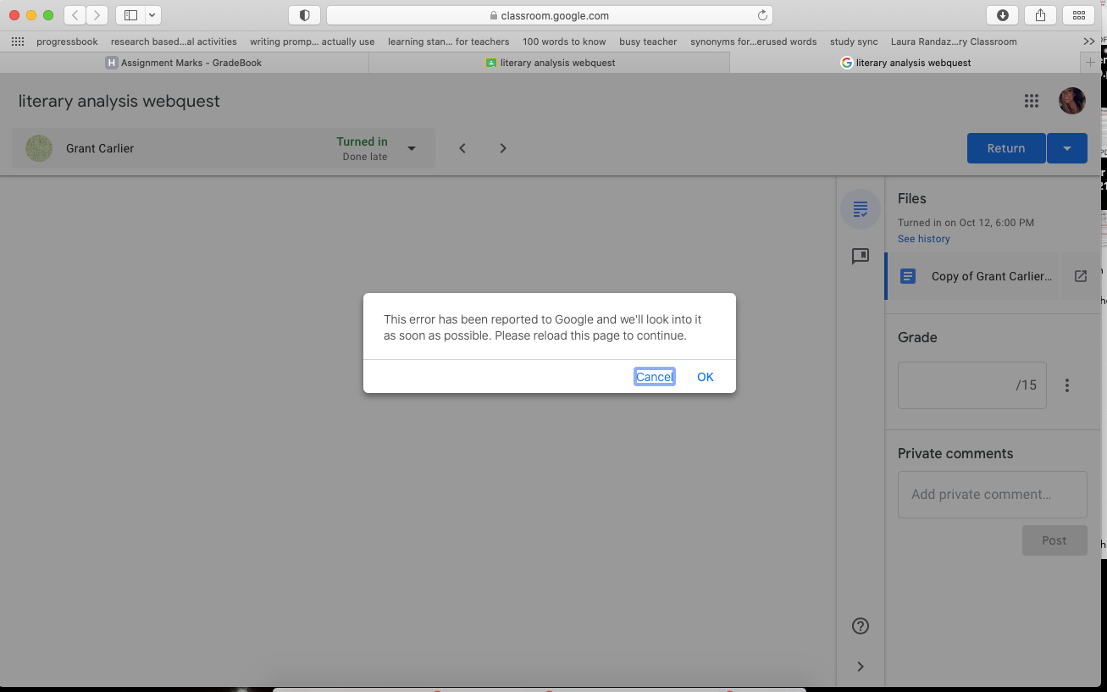Image resolution: width=1107 pixels, height=692 pixels.
Task: Select the grading files panel icon
Action: coord(861,209)
